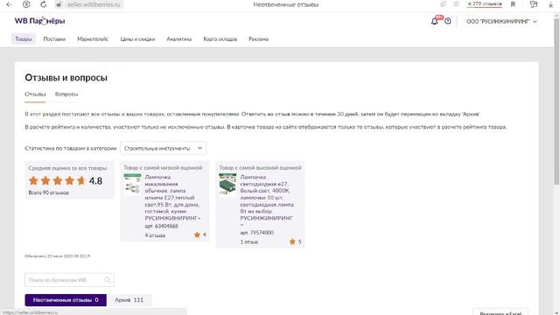Open the Товары menu
This screenshot has width=560, height=315.
click(x=24, y=38)
